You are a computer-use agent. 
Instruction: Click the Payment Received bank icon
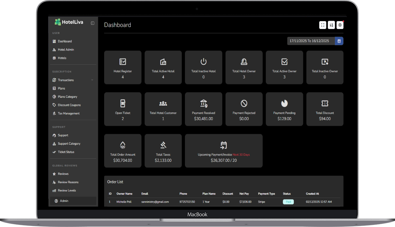point(204,103)
